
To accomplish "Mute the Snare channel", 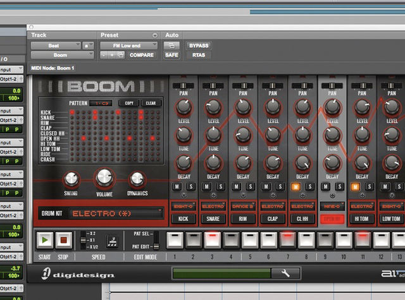I will click(207, 186).
